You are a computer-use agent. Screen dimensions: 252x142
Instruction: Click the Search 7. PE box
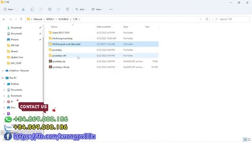click(x=231, y=19)
